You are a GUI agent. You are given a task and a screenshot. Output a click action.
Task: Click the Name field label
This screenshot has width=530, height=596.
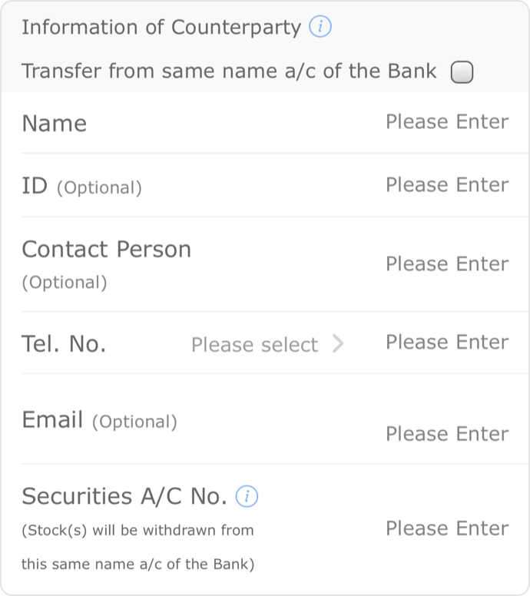click(55, 124)
